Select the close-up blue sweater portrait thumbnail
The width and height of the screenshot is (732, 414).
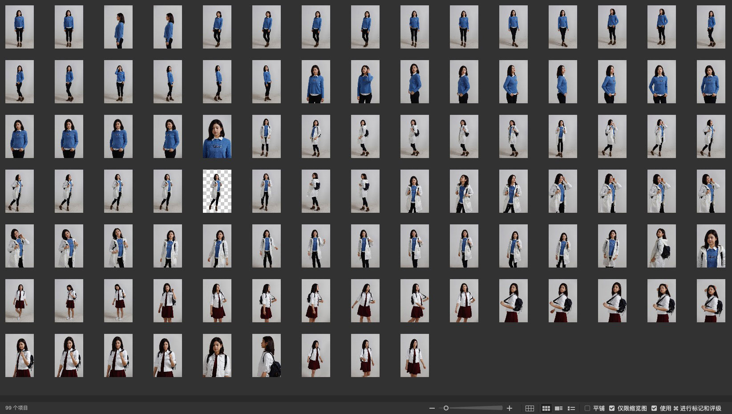click(x=217, y=136)
